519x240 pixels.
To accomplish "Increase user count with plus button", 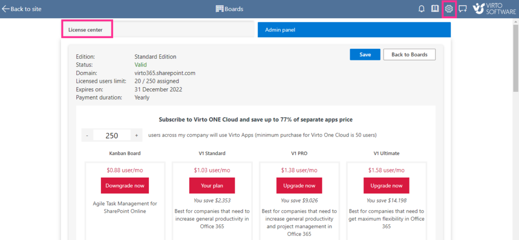I will tap(136, 135).
